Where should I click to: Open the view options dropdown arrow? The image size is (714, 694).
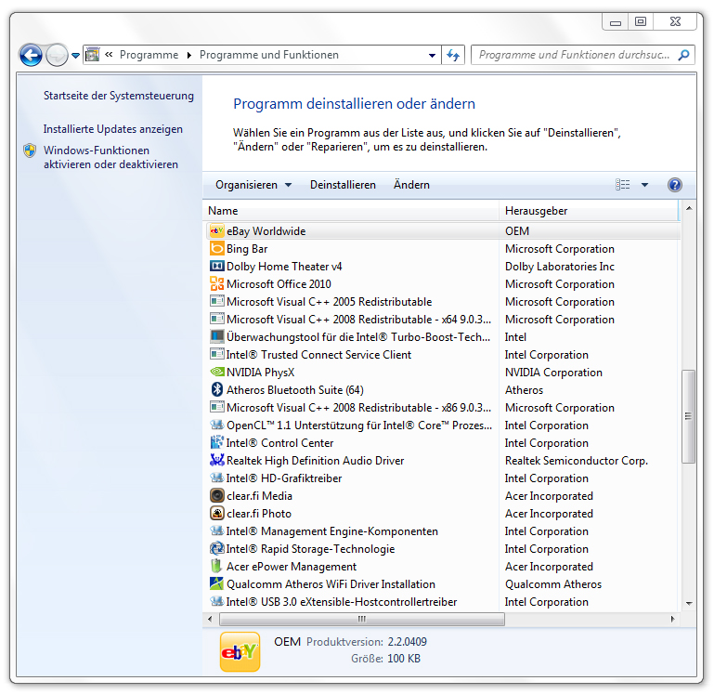tap(644, 185)
